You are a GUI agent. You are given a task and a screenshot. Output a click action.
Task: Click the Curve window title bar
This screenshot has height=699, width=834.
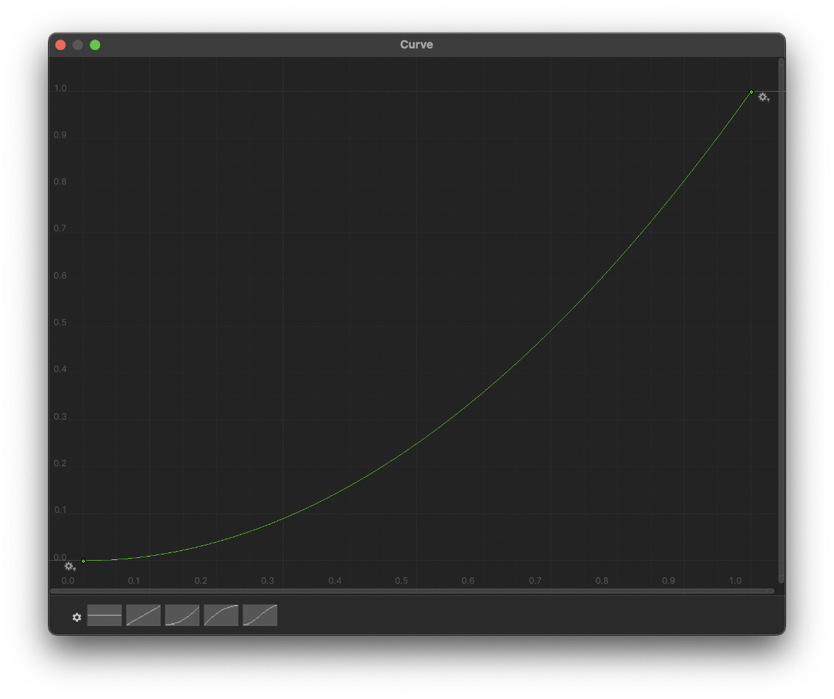click(416, 44)
